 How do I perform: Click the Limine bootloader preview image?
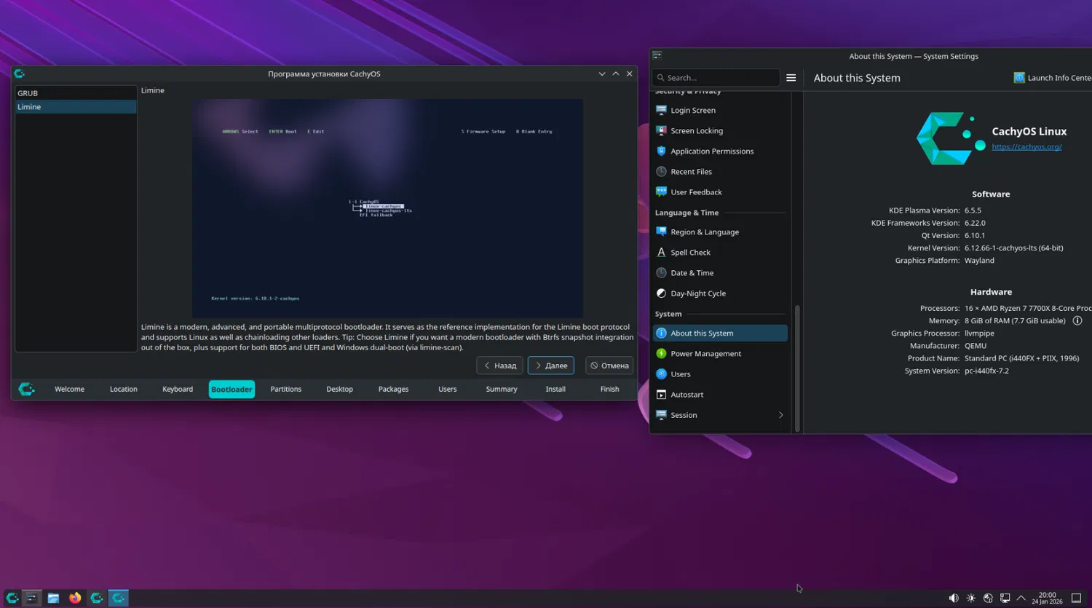(387, 208)
